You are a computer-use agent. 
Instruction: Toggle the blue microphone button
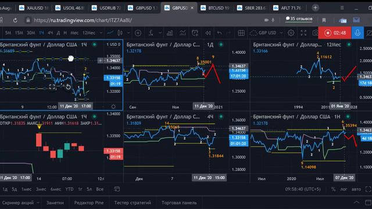click(x=357, y=33)
